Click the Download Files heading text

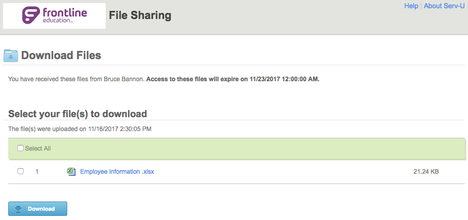[61, 56]
